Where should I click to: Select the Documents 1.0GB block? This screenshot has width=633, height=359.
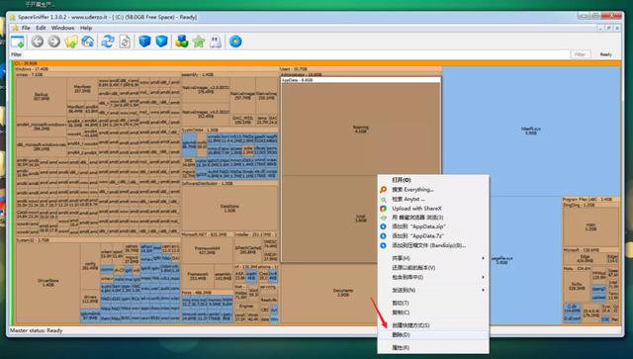pyautogui.click(x=343, y=293)
